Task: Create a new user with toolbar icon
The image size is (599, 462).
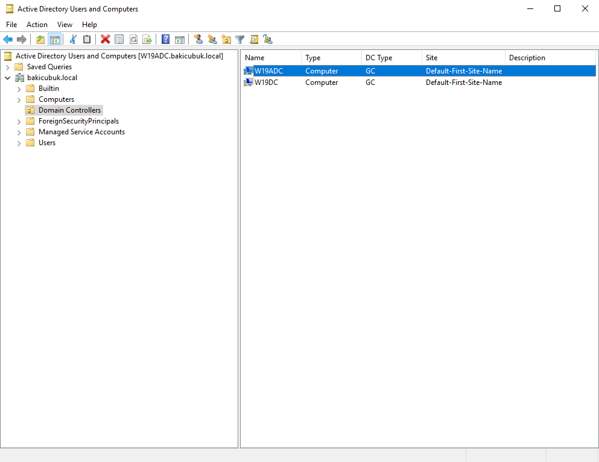Action: pos(198,39)
